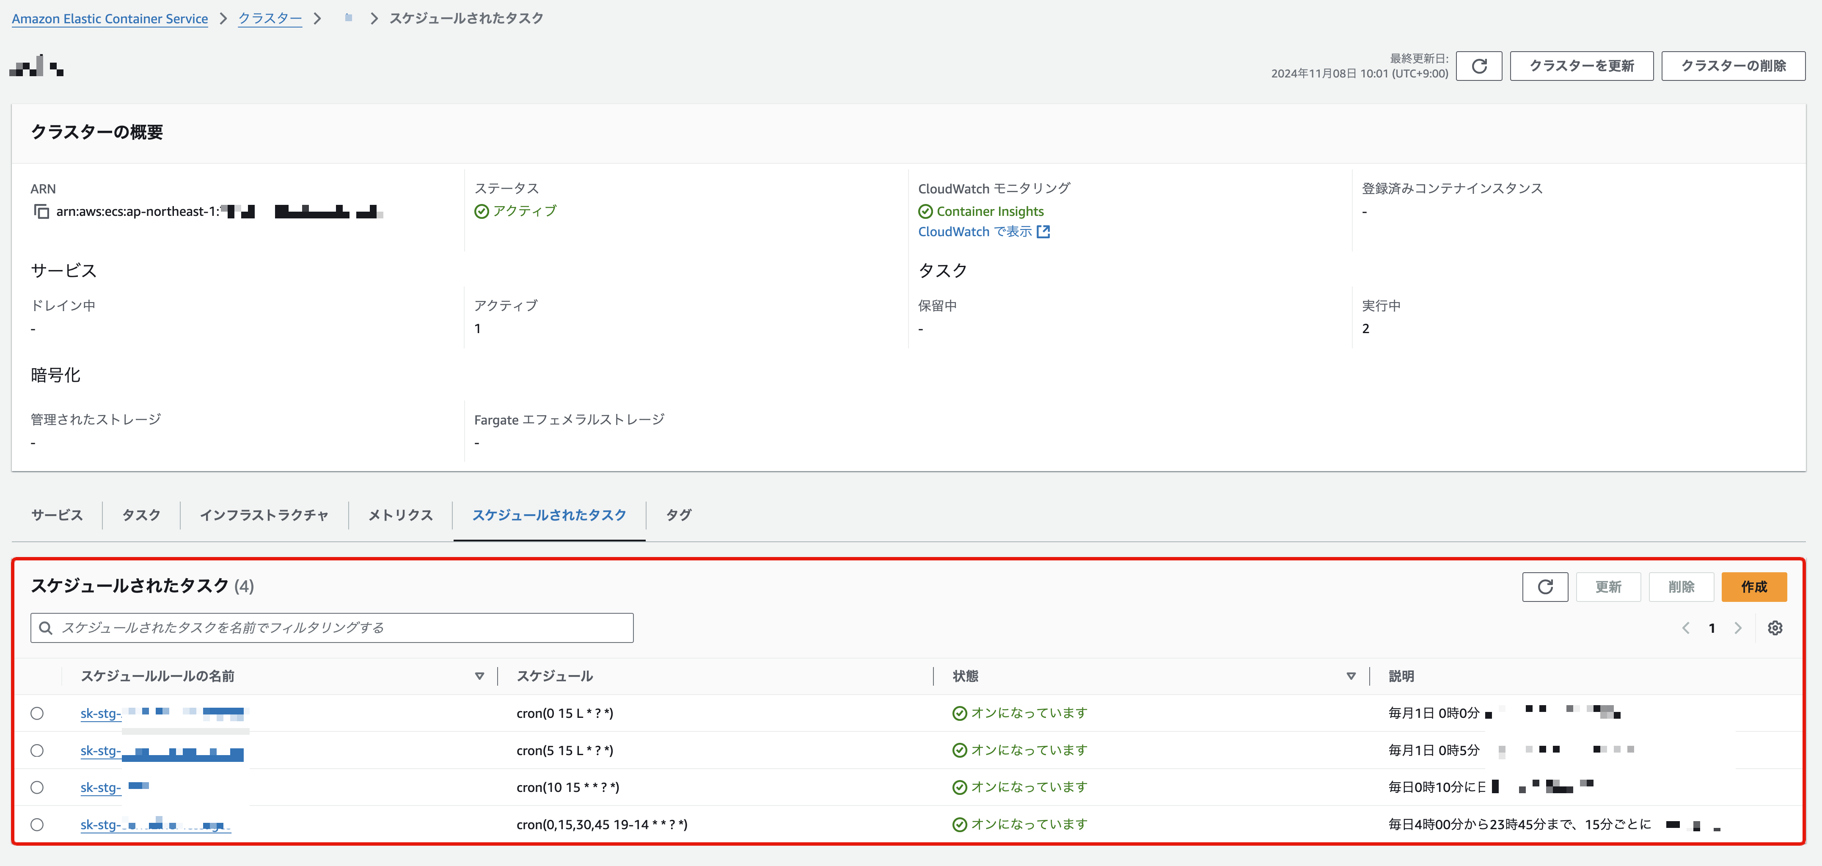The height and width of the screenshot is (866, 1822).
Task: Sort by 状態 column arrow
Action: tap(1351, 676)
